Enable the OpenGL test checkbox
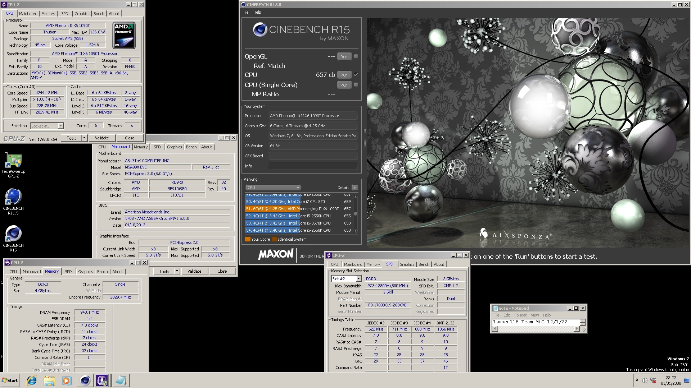The image size is (691, 388). pyautogui.click(x=356, y=56)
